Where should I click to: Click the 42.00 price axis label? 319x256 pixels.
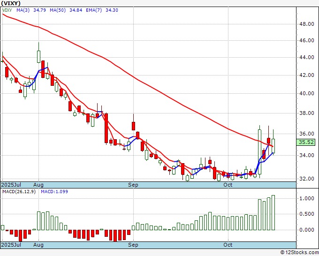[307, 75]
